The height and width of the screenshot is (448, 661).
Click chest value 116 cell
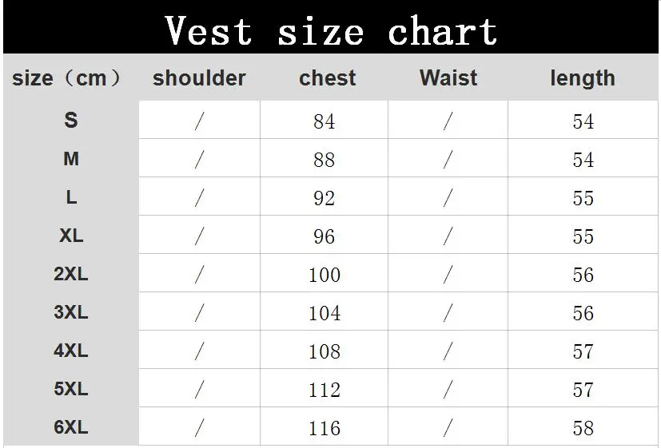324,428
